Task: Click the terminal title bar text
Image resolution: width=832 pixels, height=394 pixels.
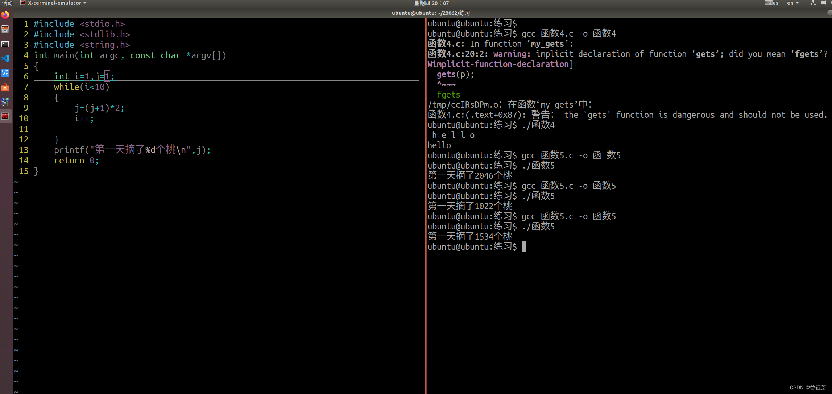Action: (x=430, y=13)
